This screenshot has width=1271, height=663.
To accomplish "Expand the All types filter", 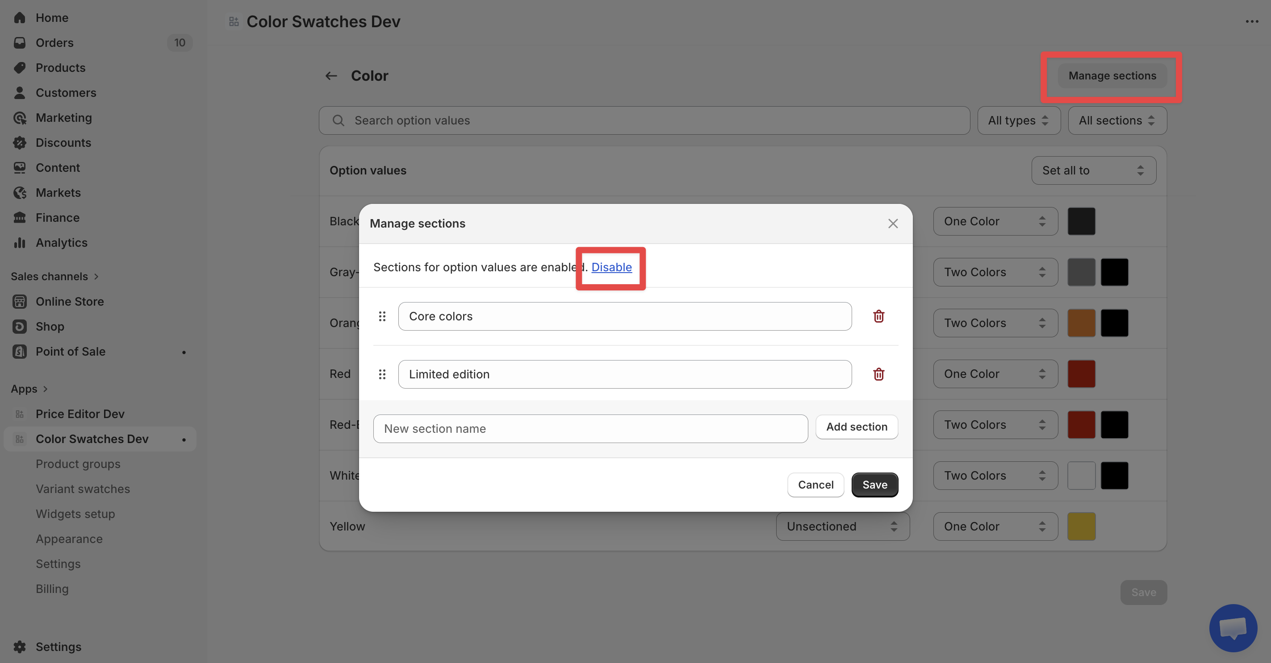I will 1018,121.
